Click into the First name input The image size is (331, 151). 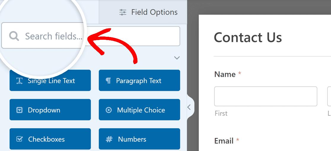[265, 96]
